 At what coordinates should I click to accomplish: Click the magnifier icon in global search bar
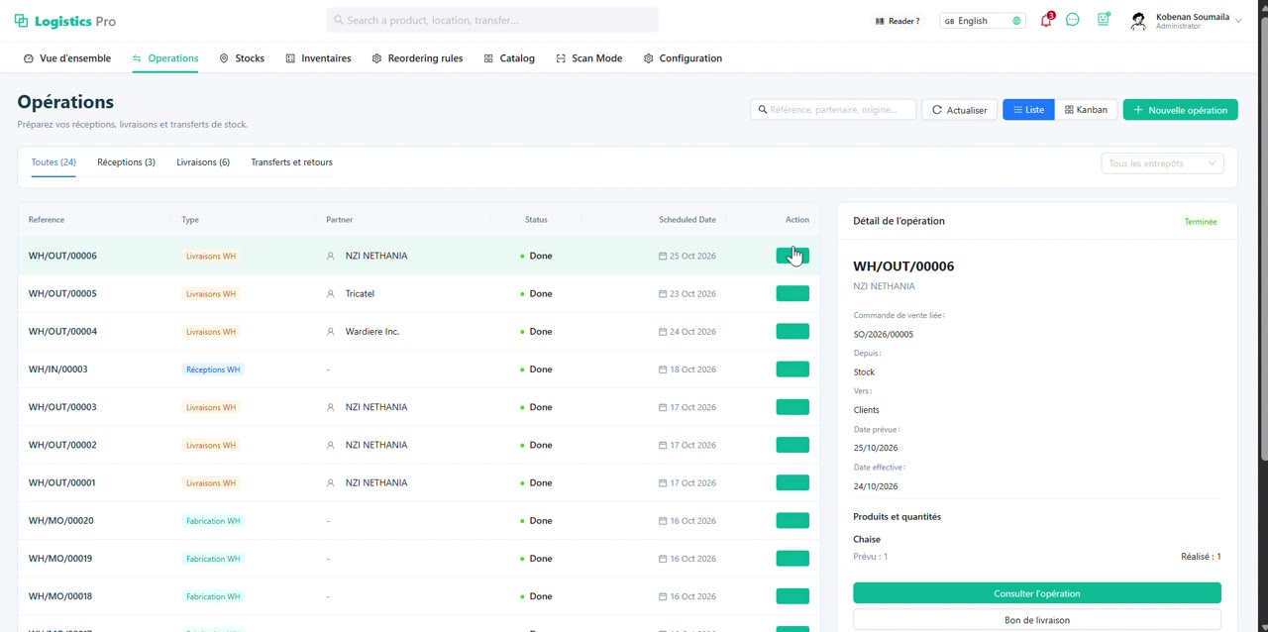pos(339,20)
